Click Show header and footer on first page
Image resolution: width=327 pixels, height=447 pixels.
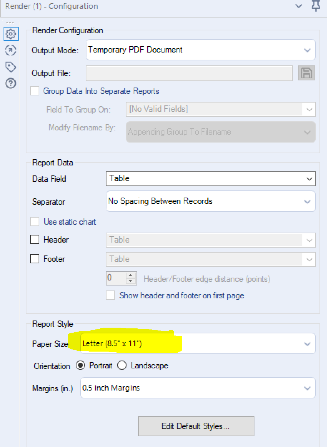[110, 295]
